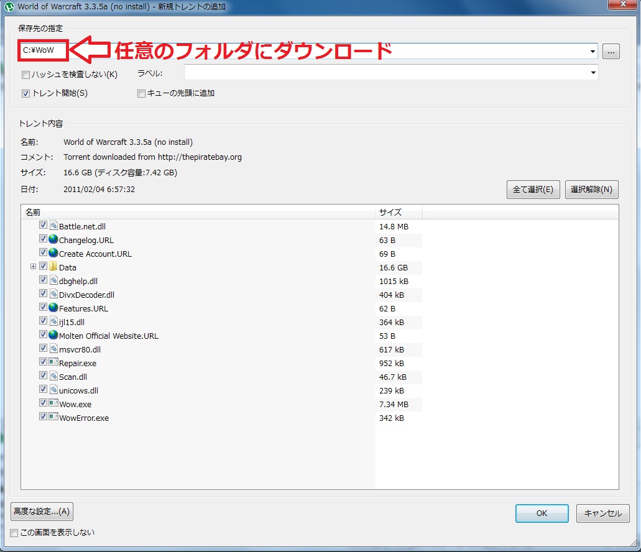This screenshot has height=552, width=641.
Task: Click the Battle.net.dll file icon
Action: [x=53, y=225]
